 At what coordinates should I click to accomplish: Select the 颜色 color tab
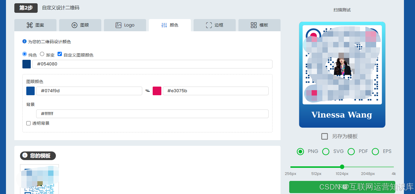[x=170, y=25]
